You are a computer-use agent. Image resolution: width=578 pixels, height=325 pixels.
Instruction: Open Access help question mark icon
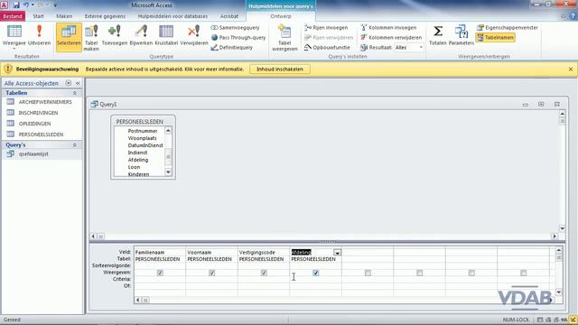[x=573, y=16]
